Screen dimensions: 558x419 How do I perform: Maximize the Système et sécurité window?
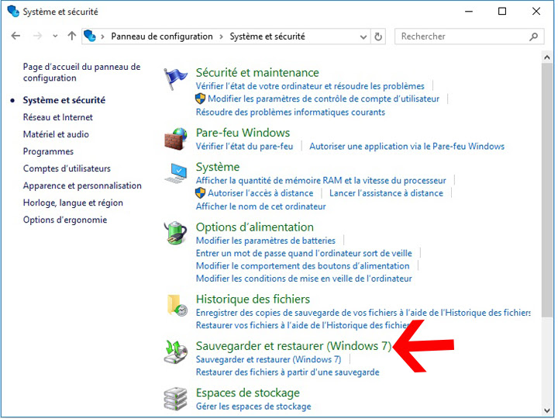tap(502, 12)
